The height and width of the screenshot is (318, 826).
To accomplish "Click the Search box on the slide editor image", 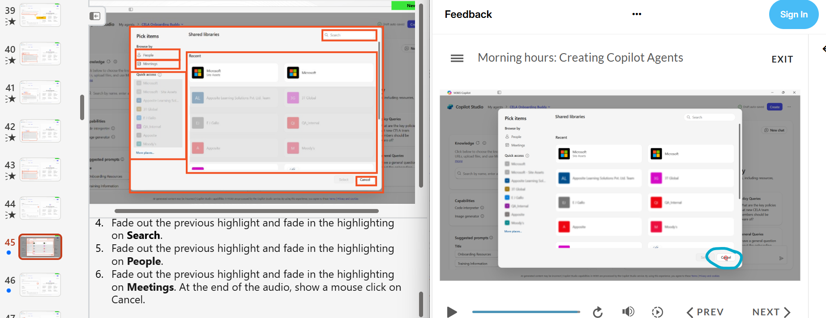I will (349, 35).
